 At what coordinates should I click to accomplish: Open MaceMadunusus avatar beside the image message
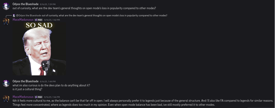6,21
